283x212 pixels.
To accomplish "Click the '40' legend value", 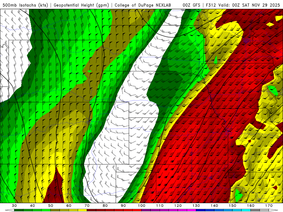I will [33, 206].
